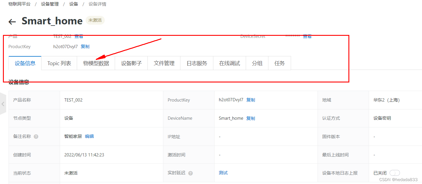Screen dimensions: 422x184
Task: Click help icon beside 备注名称
Action: [36, 136]
